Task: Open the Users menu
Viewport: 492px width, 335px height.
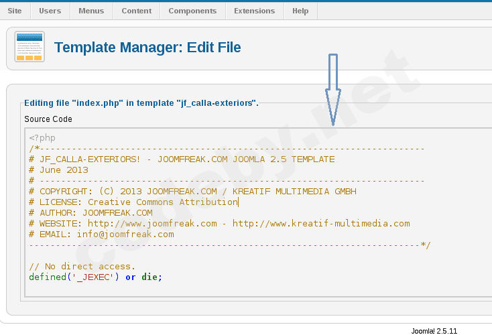Action: [x=50, y=11]
